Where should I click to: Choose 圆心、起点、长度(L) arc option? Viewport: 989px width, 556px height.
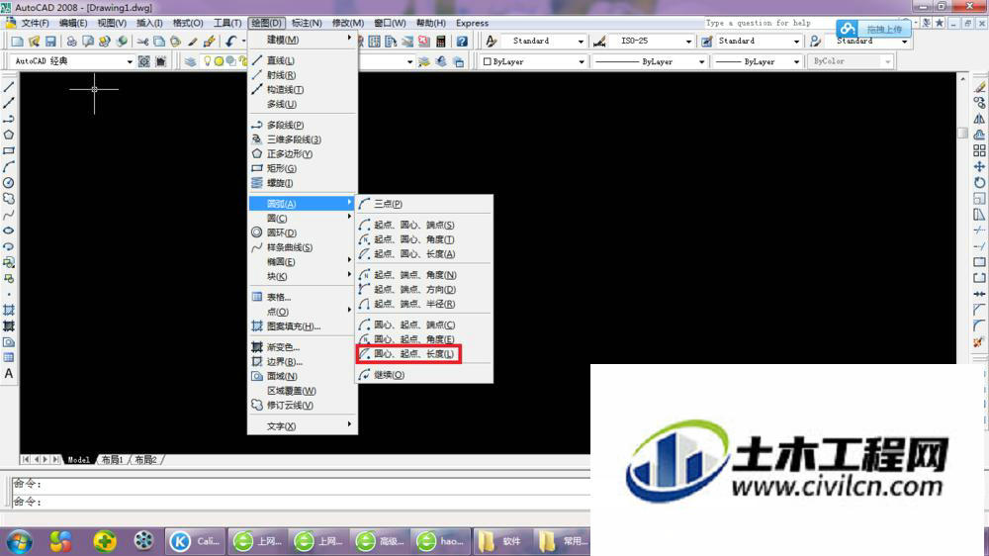pyautogui.click(x=408, y=354)
